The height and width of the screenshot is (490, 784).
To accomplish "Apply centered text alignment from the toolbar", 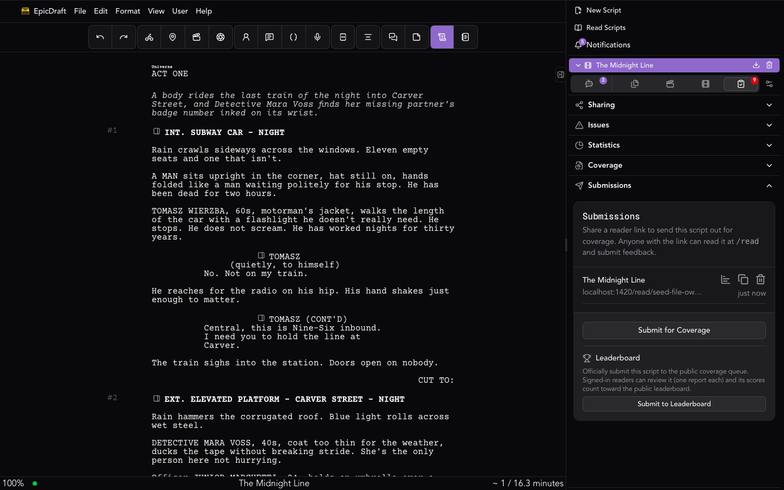I will 368,37.
